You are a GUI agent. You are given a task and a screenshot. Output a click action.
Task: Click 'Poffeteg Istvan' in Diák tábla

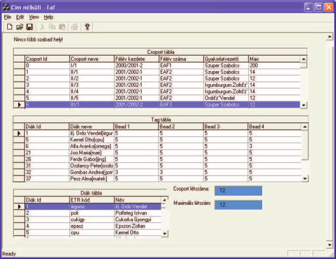(138, 213)
